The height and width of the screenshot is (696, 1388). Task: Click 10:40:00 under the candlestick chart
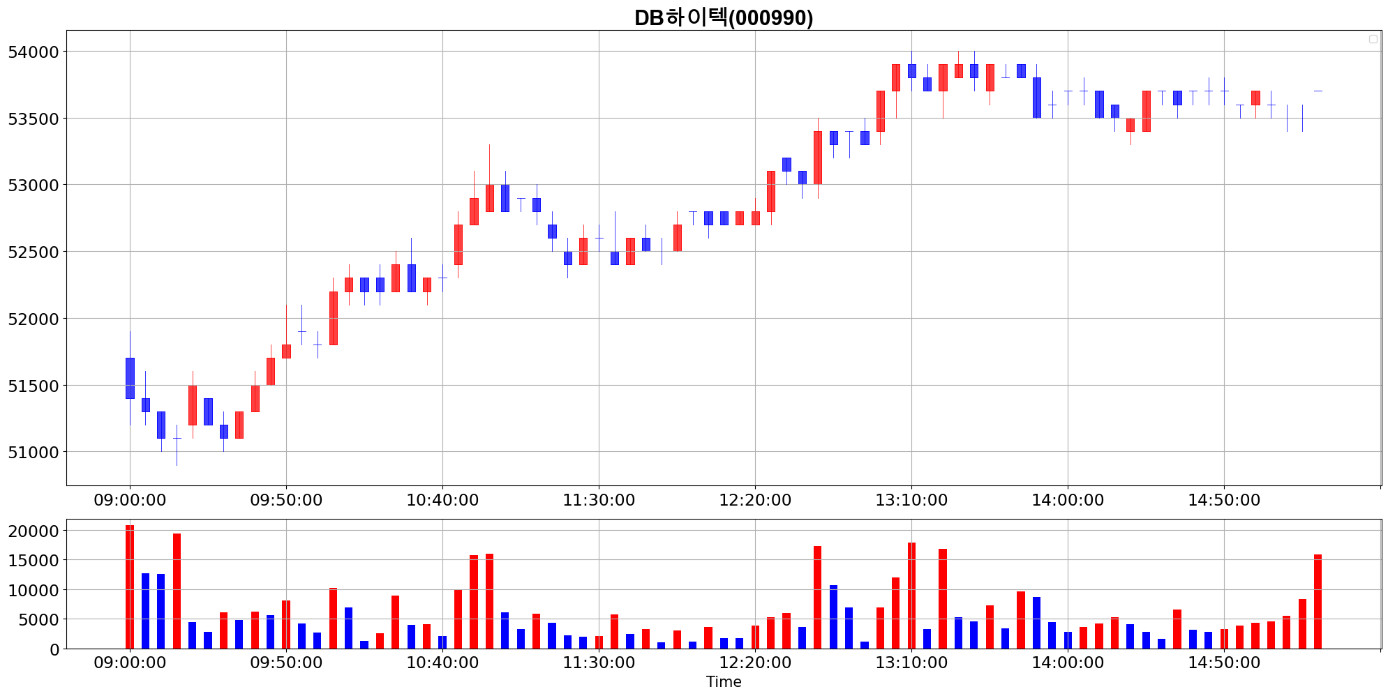(x=442, y=500)
